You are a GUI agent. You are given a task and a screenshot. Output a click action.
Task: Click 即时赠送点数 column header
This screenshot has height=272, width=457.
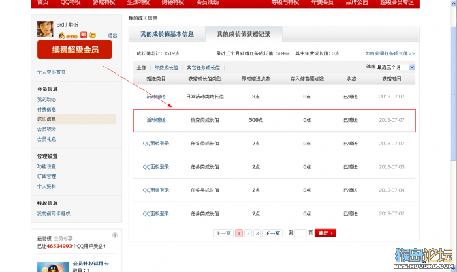click(x=256, y=79)
